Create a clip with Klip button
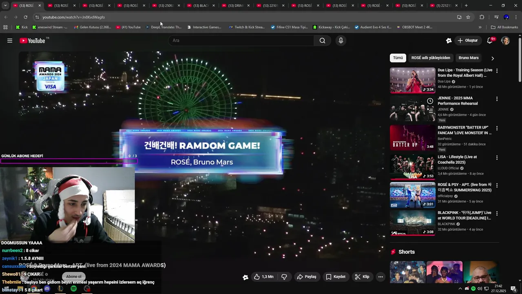The height and width of the screenshot is (294, 522). [x=362, y=277]
